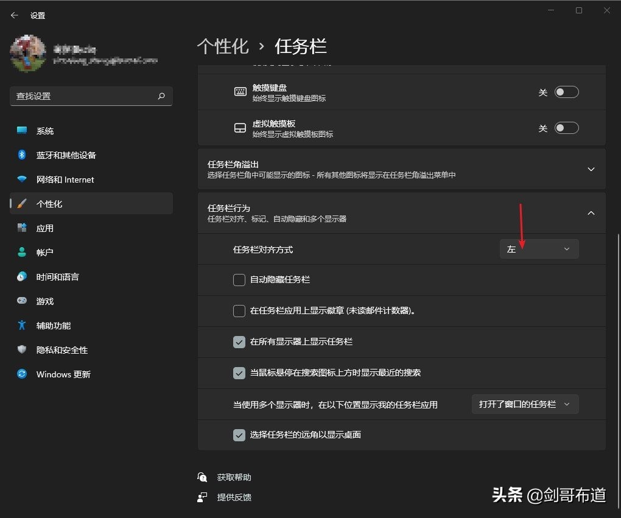Expand the 任务栏角溢出 section
The height and width of the screenshot is (518, 621).
(591, 169)
